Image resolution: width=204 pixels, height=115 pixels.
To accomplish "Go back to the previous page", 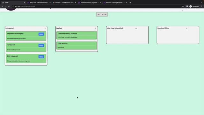I will click(2, 6).
